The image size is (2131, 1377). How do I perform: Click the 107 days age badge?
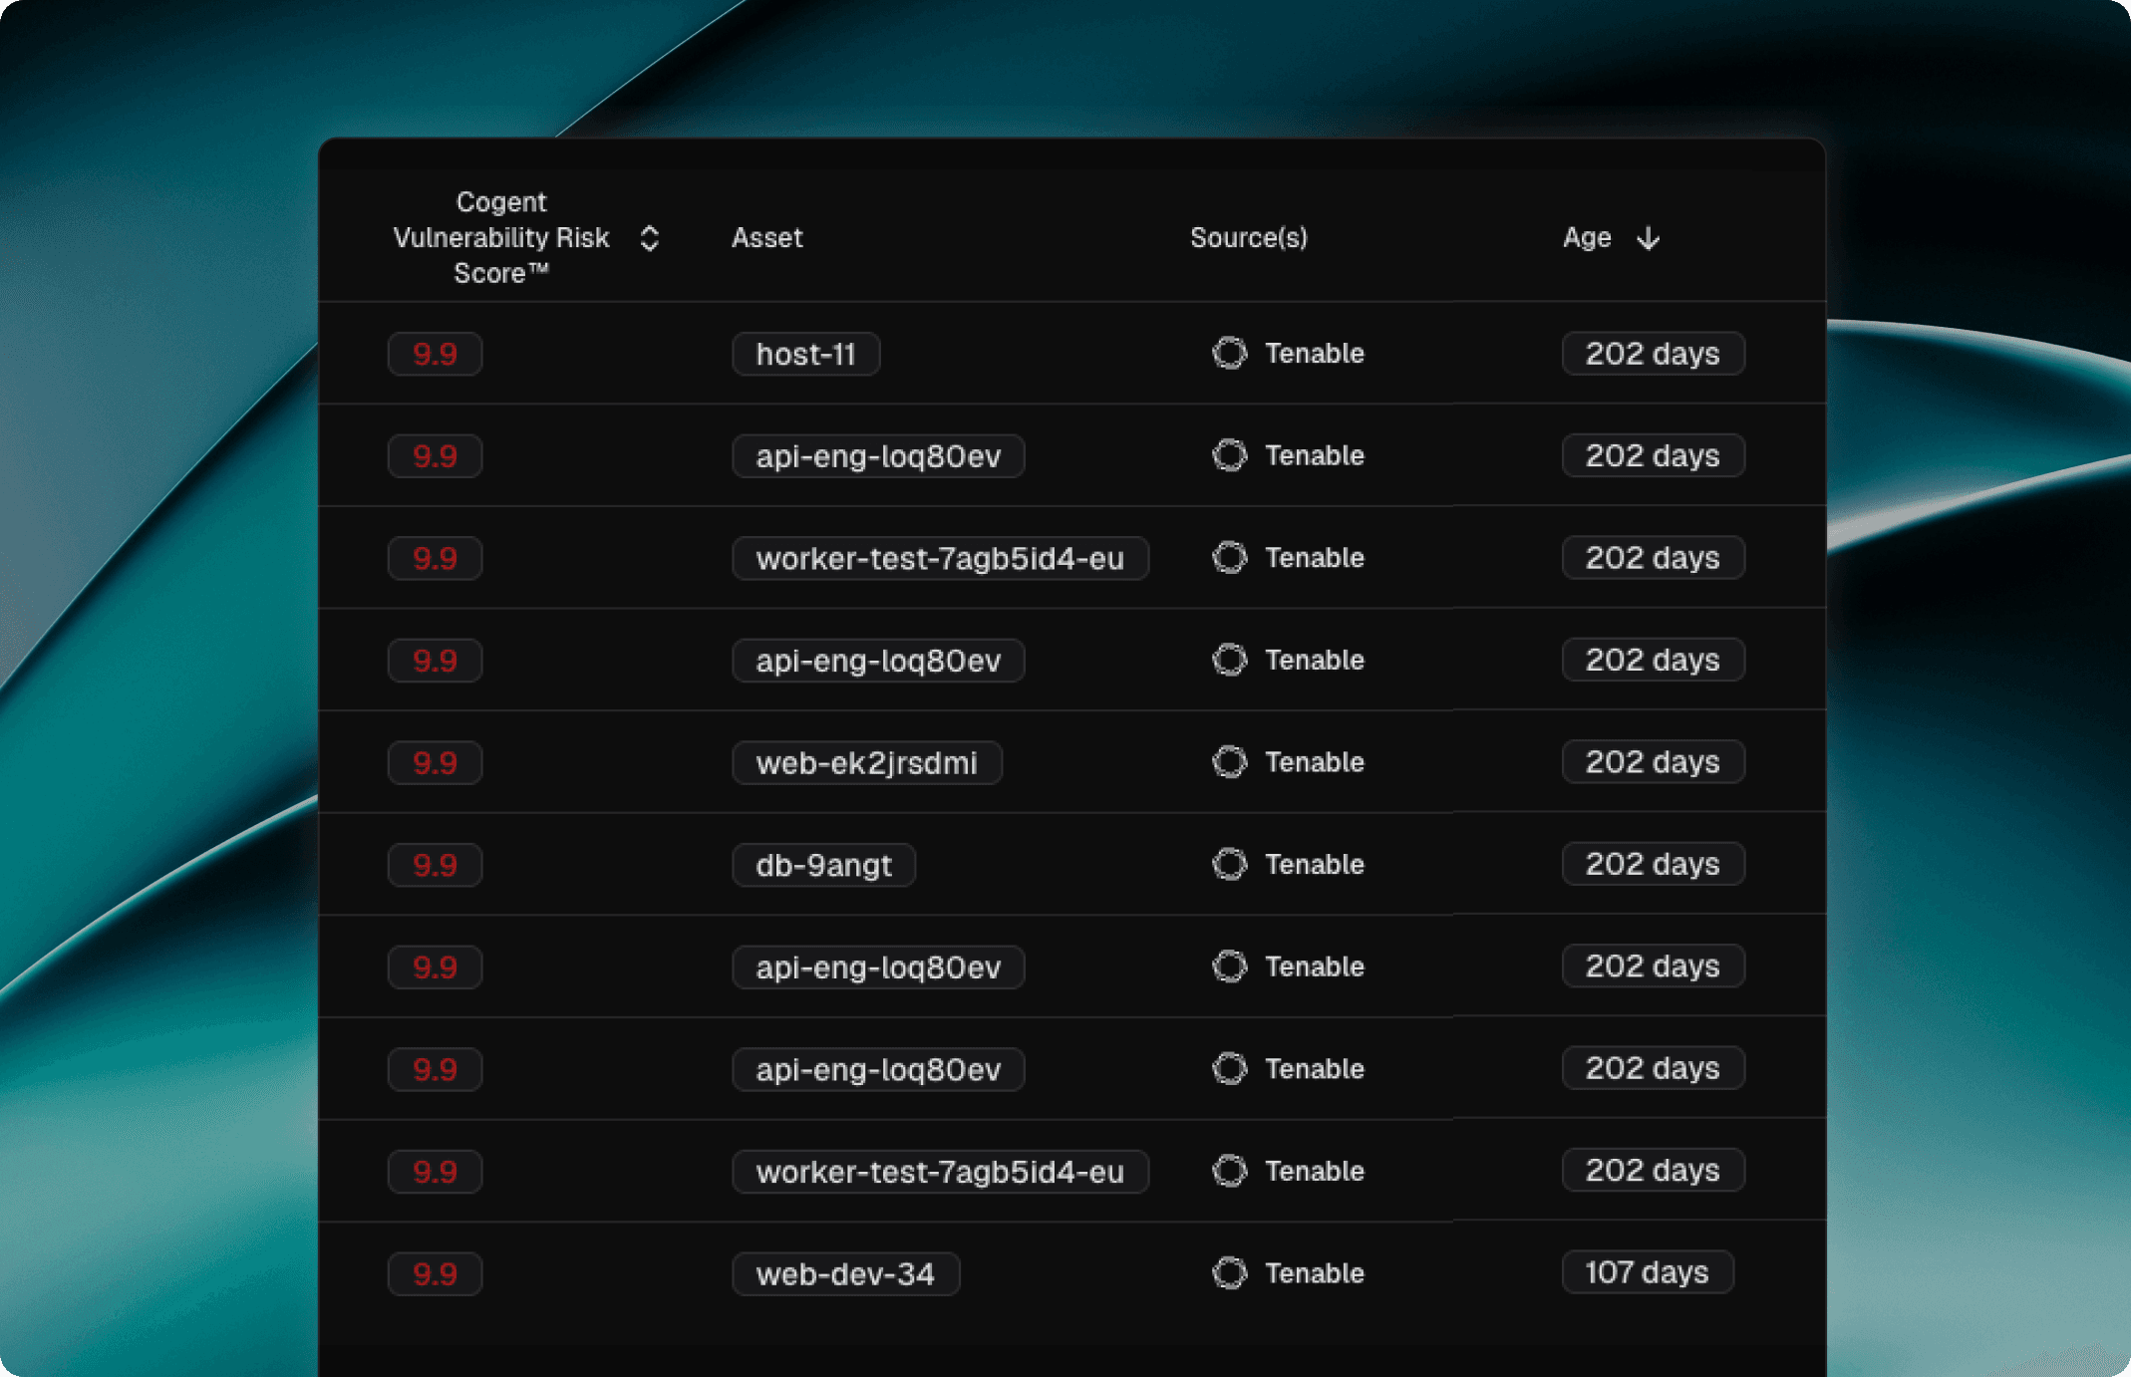pos(1647,1272)
